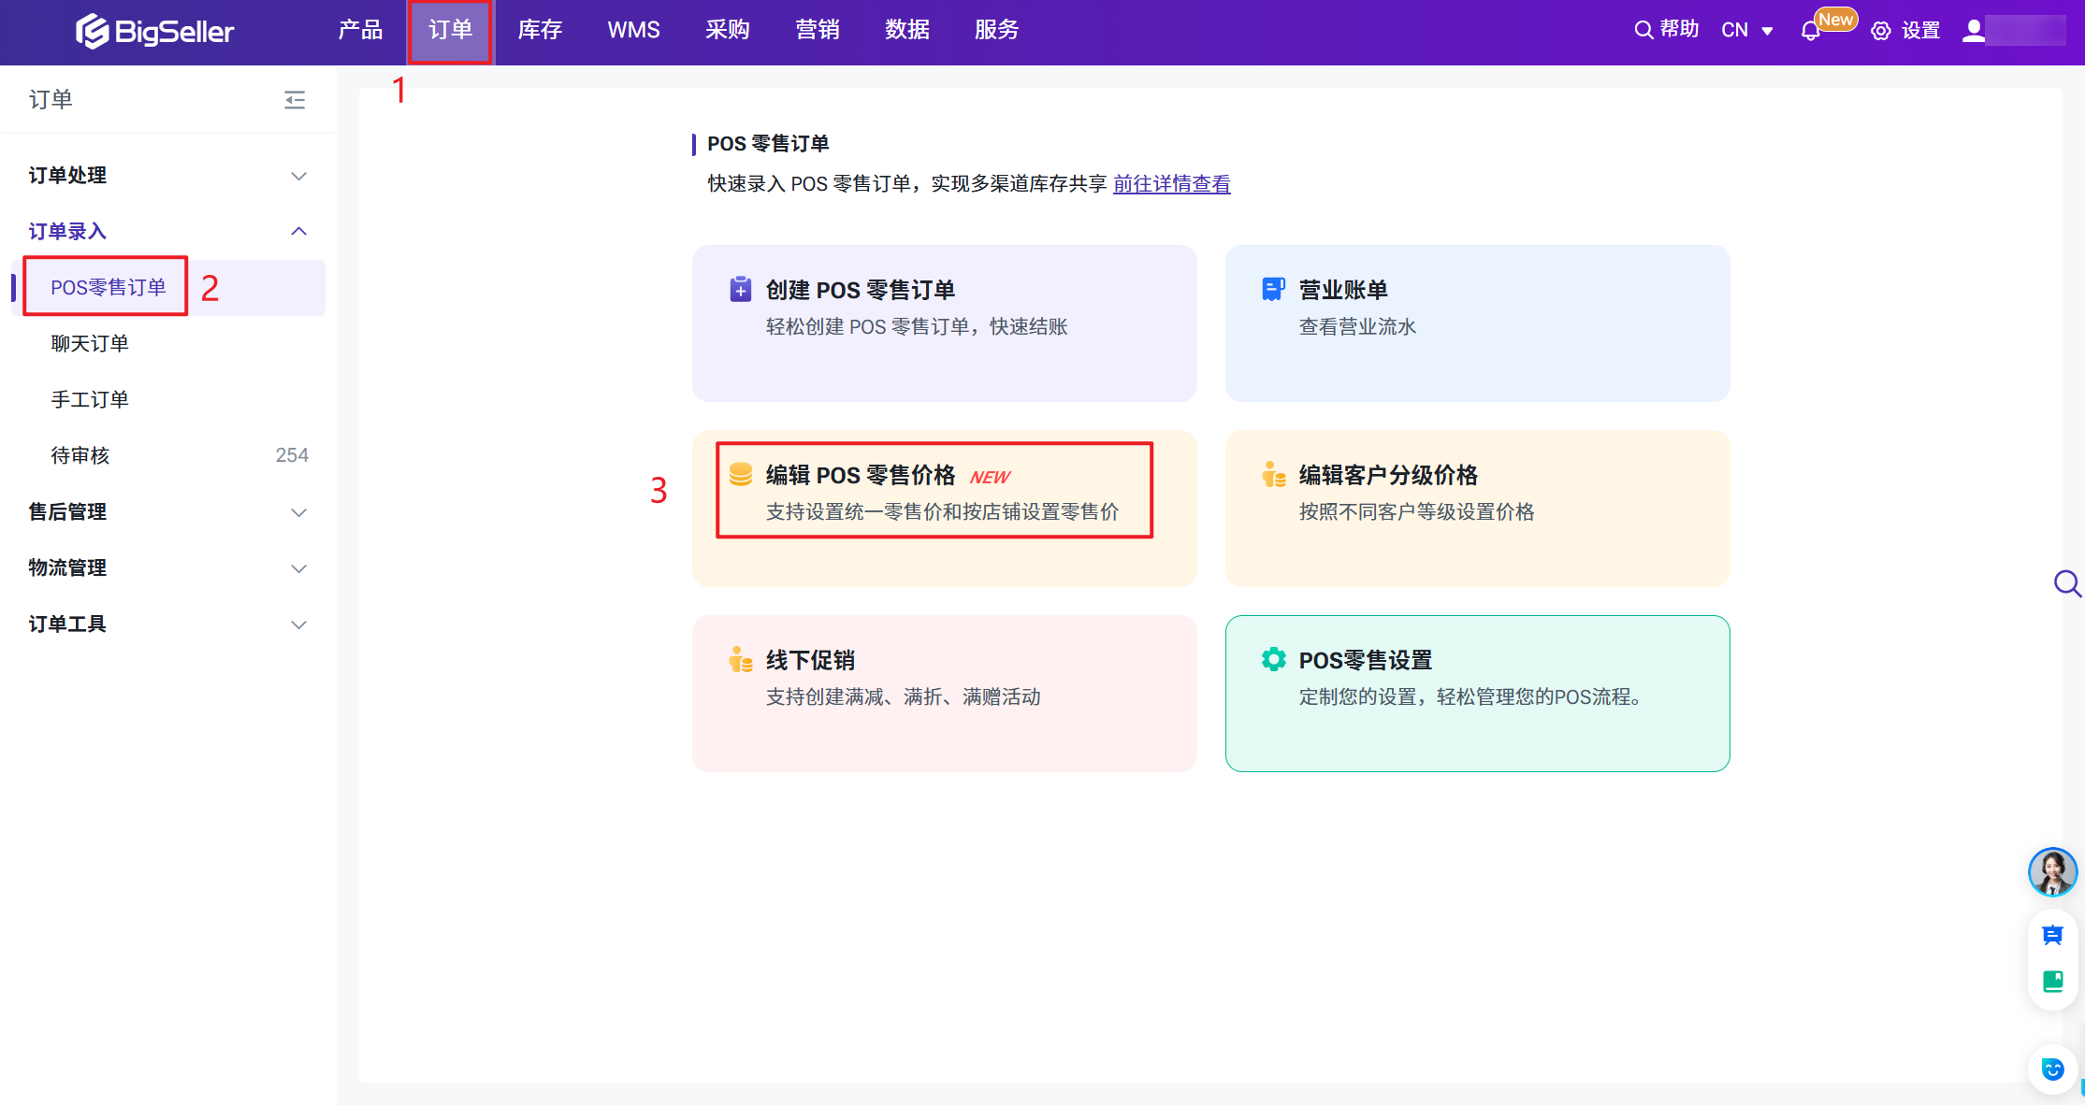2085x1105 pixels.
Task: Open the green guide book icon
Action: click(2052, 981)
